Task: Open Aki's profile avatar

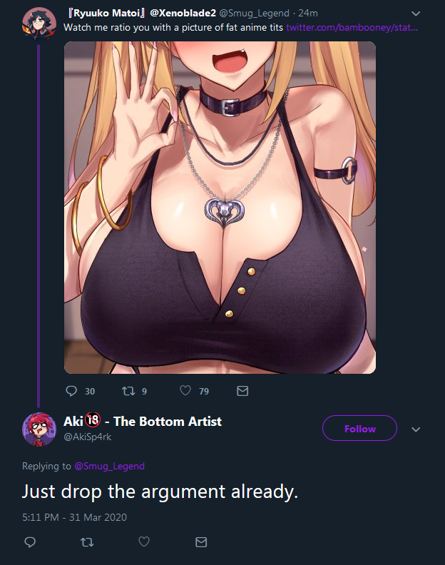Action: coord(39,429)
